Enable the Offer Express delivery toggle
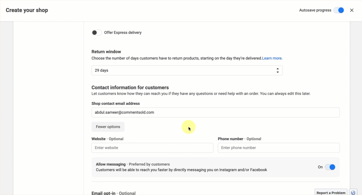Screen dimensions: 362x195 pos(97,33)
